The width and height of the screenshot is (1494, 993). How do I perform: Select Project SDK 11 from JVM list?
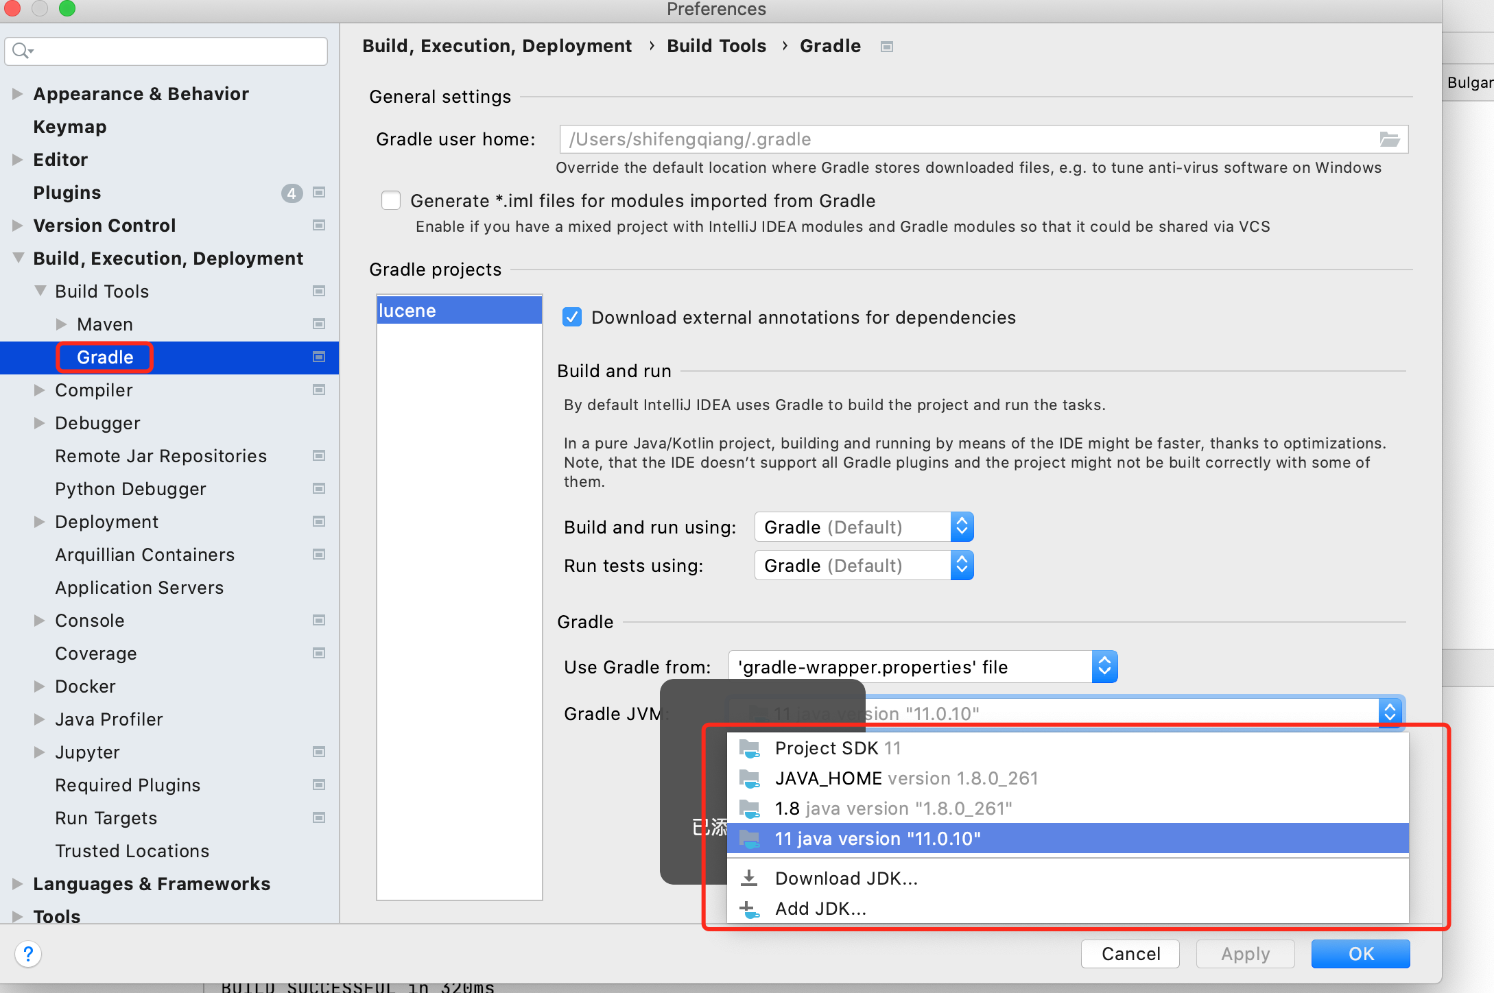(837, 748)
